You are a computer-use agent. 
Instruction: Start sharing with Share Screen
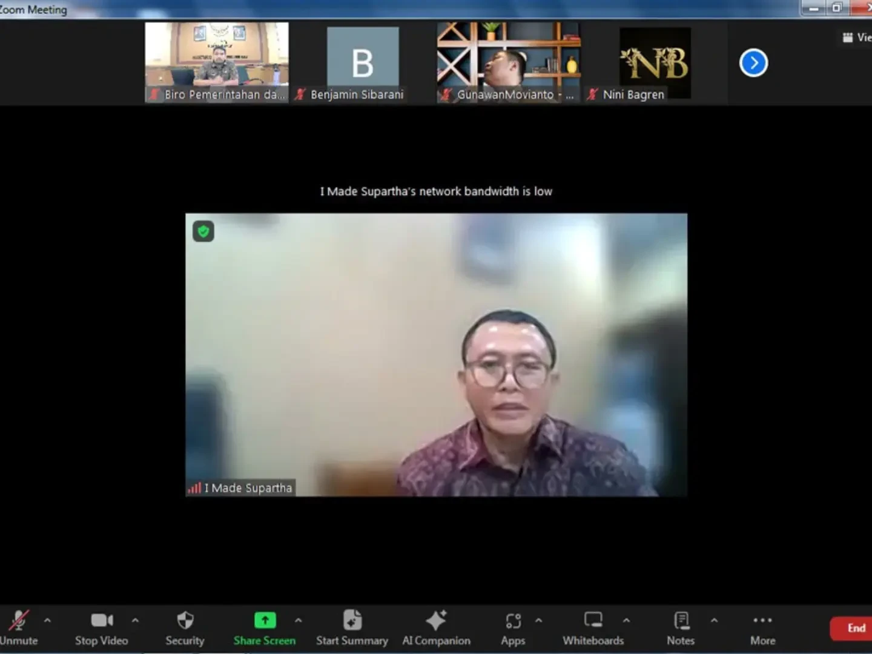tap(265, 627)
